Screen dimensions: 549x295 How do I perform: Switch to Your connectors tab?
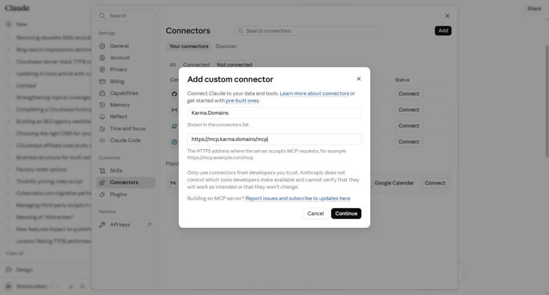click(x=189, y=46)
